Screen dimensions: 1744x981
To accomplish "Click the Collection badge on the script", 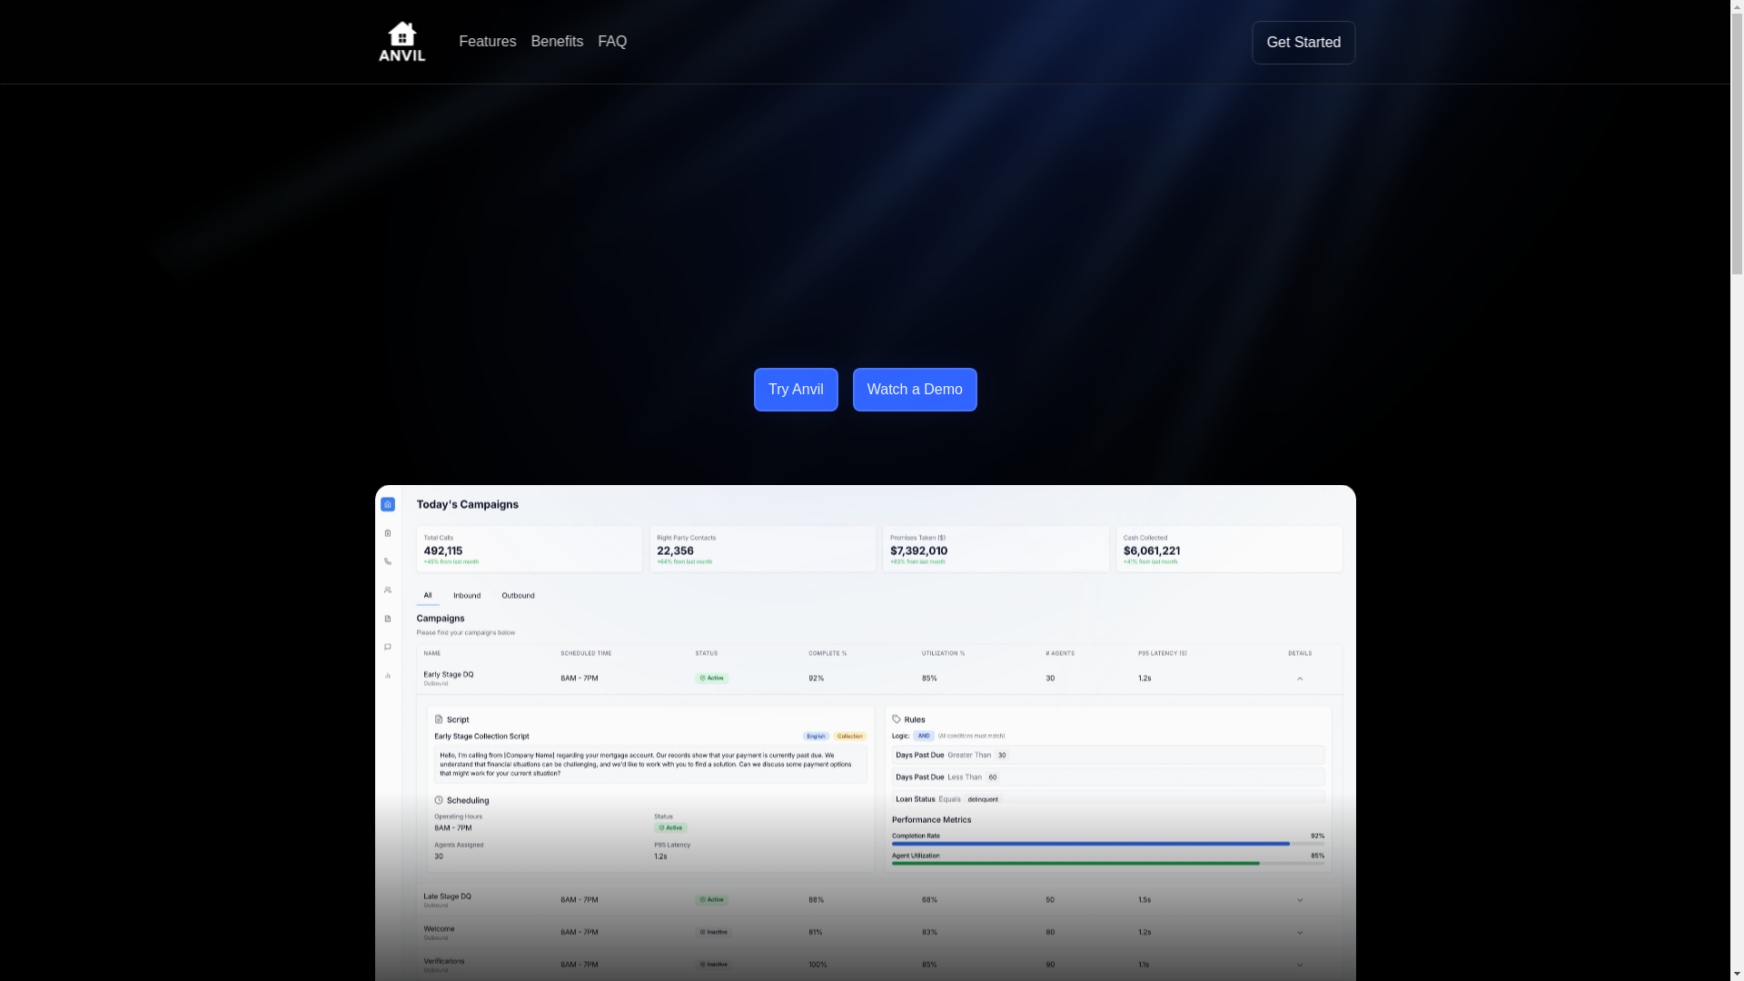I will (x=850, y=737).
